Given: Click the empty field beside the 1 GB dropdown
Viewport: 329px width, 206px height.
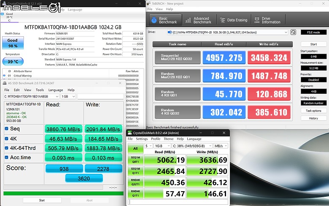Looking at the screenshot, I should [100, 96].
